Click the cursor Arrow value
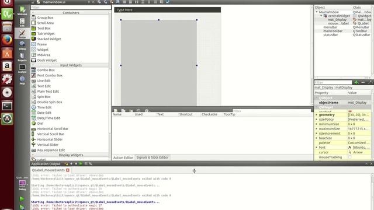The image size is (374, 210). tap(358, 152)
